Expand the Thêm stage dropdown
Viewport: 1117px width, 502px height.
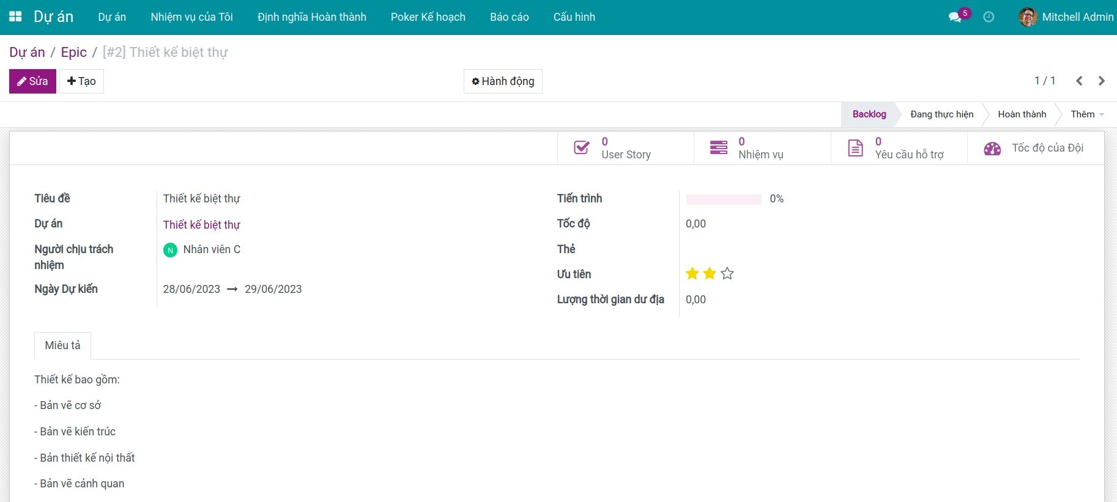(x=1087, y=114)
